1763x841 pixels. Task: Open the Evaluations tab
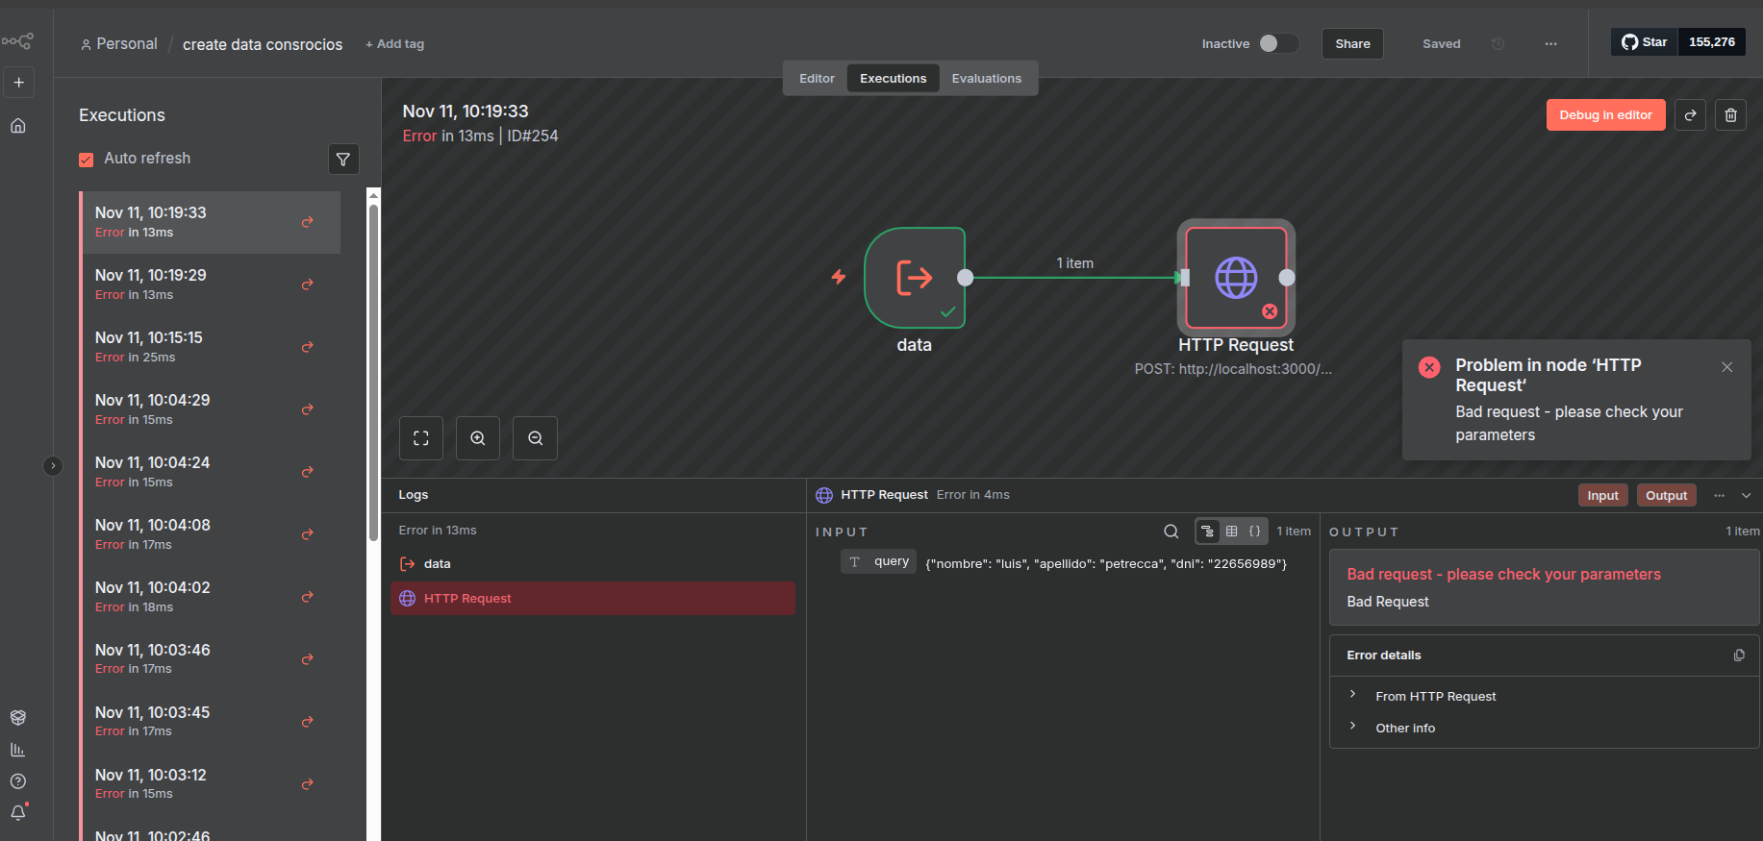tap(986, 79)
